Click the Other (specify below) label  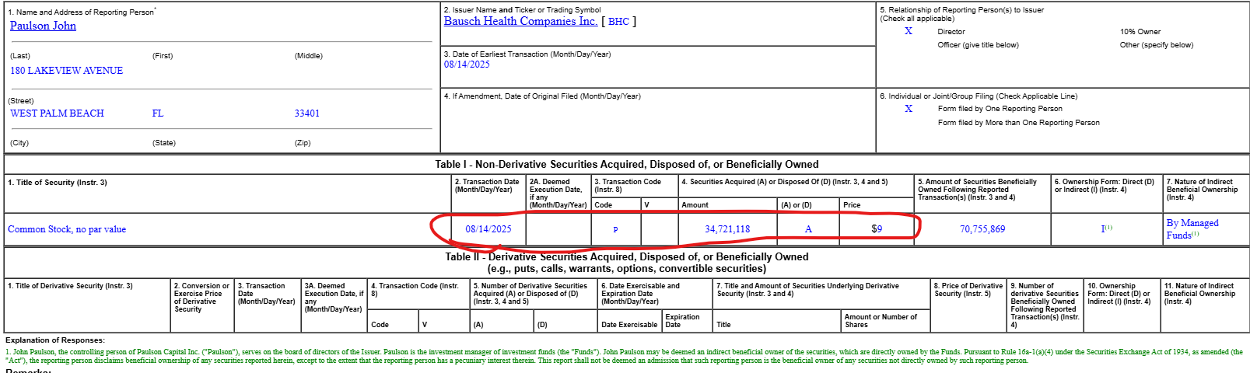(x=1157, y=45)
